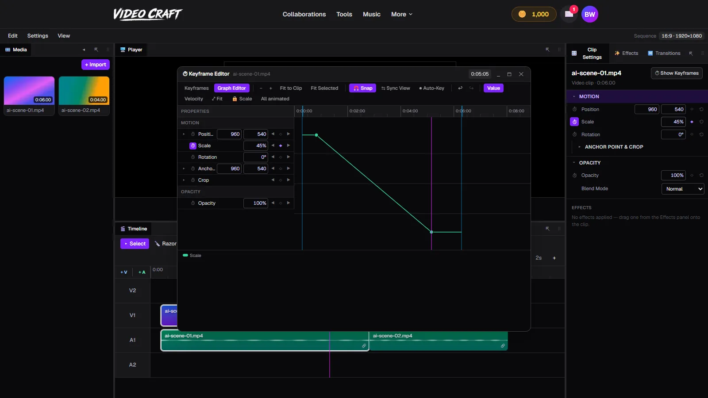
Task: Select ai-scene-02.mp4 media thumbnail
Action: (84, 96)
